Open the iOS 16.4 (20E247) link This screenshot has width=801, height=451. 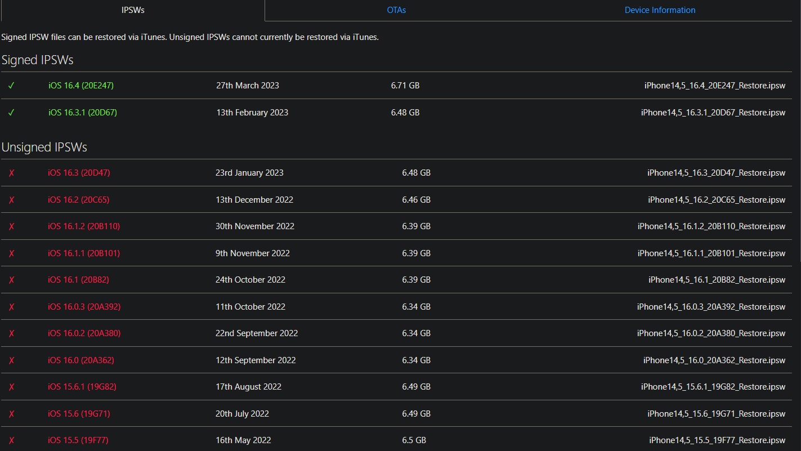click(81, 86)
